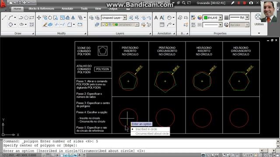Open the Home ribbon tab

pos(17,9)
